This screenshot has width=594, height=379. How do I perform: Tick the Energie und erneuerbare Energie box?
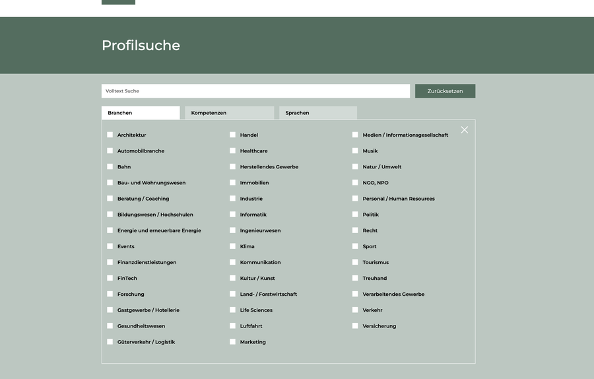pyautogui.click(x=110, y=230)
